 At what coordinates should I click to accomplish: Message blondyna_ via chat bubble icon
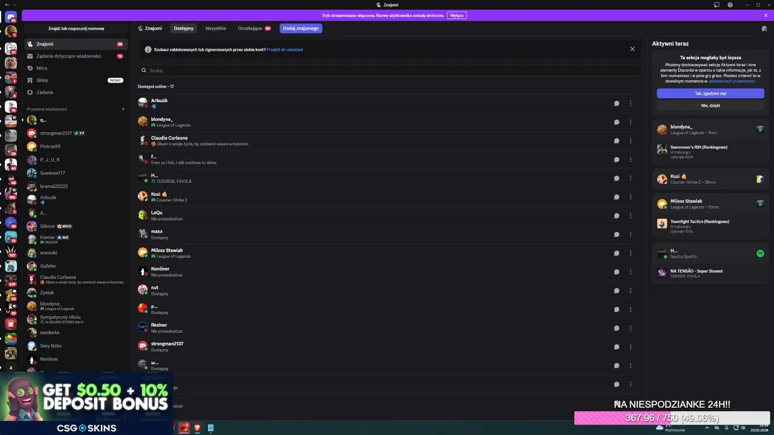tap(617, 122)
